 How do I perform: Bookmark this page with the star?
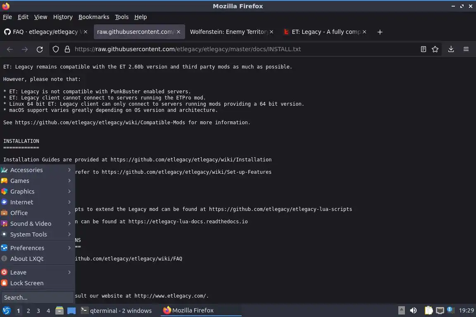coord(435,49)
